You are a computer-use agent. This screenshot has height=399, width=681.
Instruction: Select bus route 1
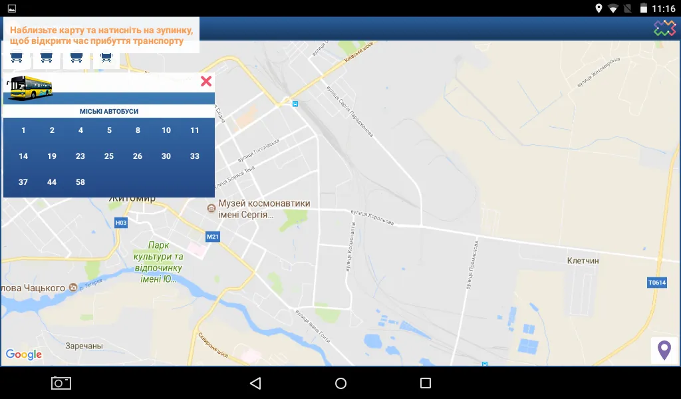point(23,130)
